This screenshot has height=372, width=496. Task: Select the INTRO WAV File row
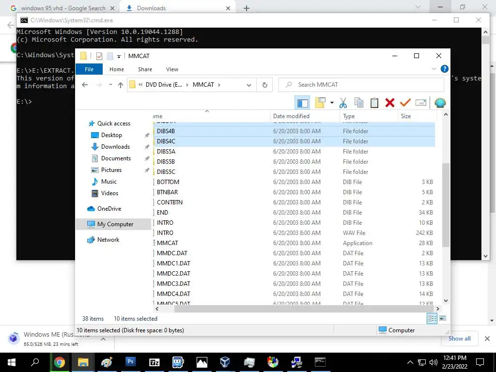[x=294, y=233]
